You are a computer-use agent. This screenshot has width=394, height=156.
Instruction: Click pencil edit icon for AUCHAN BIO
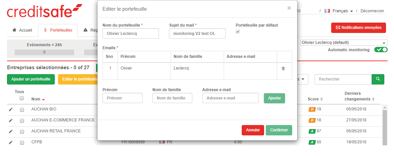tap(11, 109)
